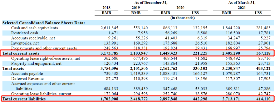
Task: Select the 2019 total assets value 2,101,506
Action: [x=139, y=68]
